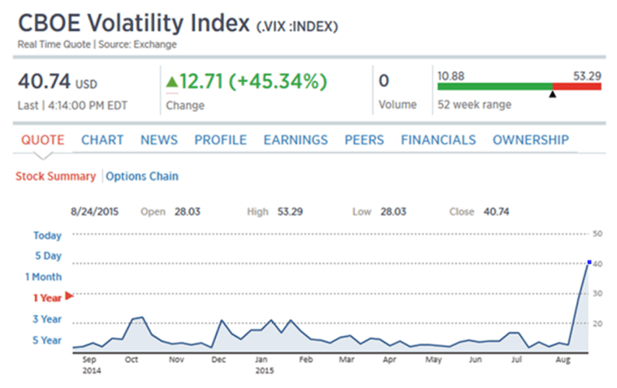
Task: Click the High value 53.29 in chart header
Action: 290,212
